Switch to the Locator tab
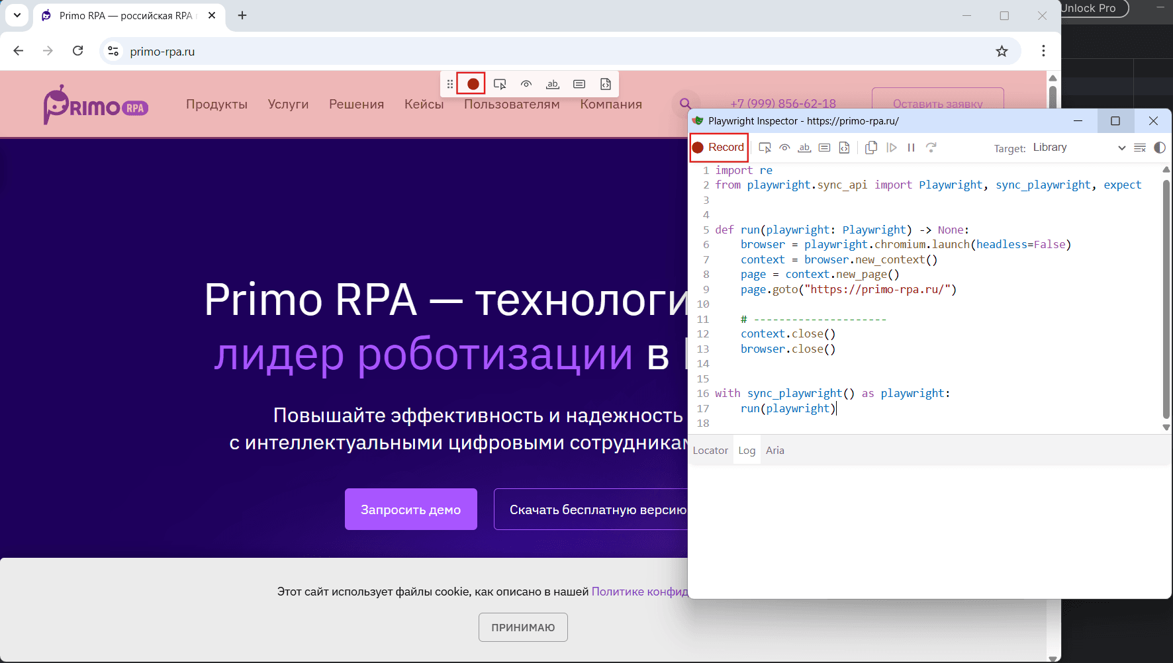The height and width of the screenshot is (663, 1173). tap(710, 451)
